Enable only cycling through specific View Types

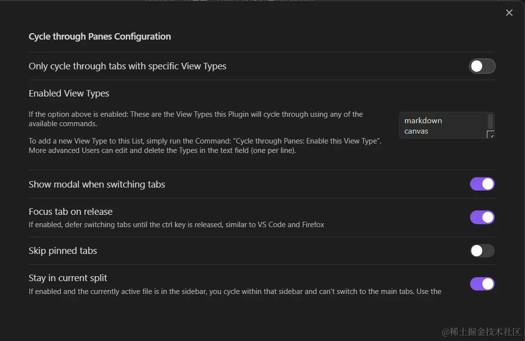[x=482, y=66]
